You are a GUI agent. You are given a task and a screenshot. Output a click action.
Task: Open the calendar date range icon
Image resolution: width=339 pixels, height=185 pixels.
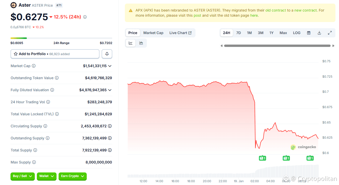tap(309, 33)
